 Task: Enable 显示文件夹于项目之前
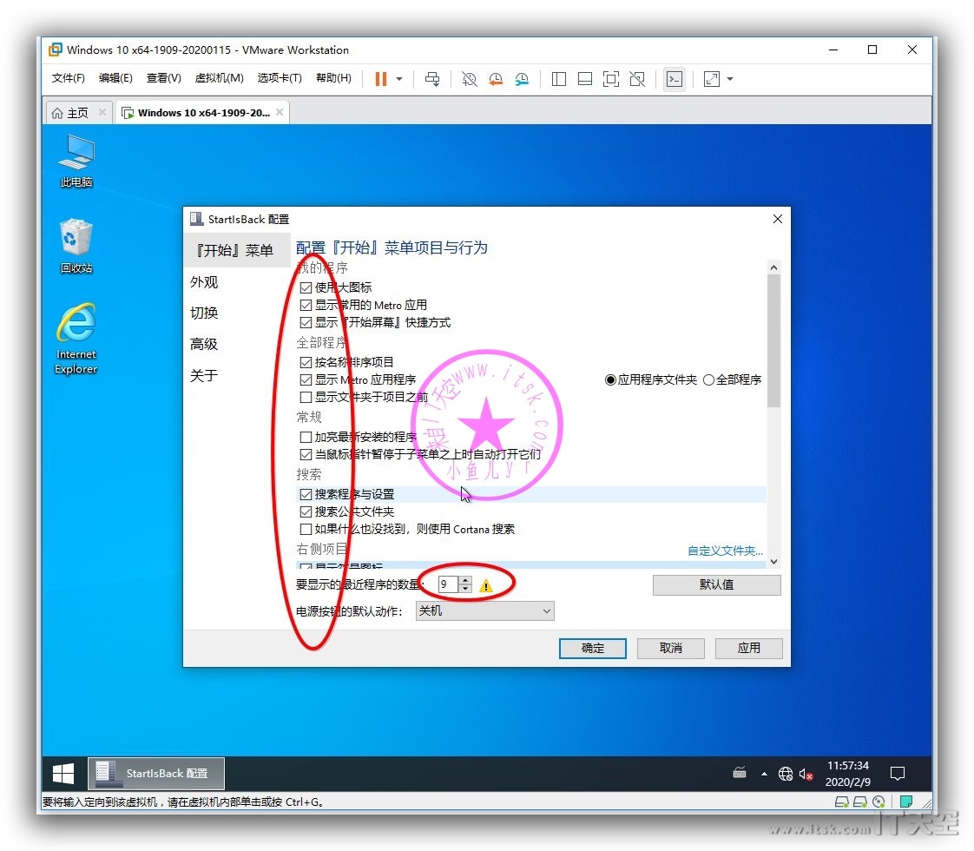(x=306, y=397)
